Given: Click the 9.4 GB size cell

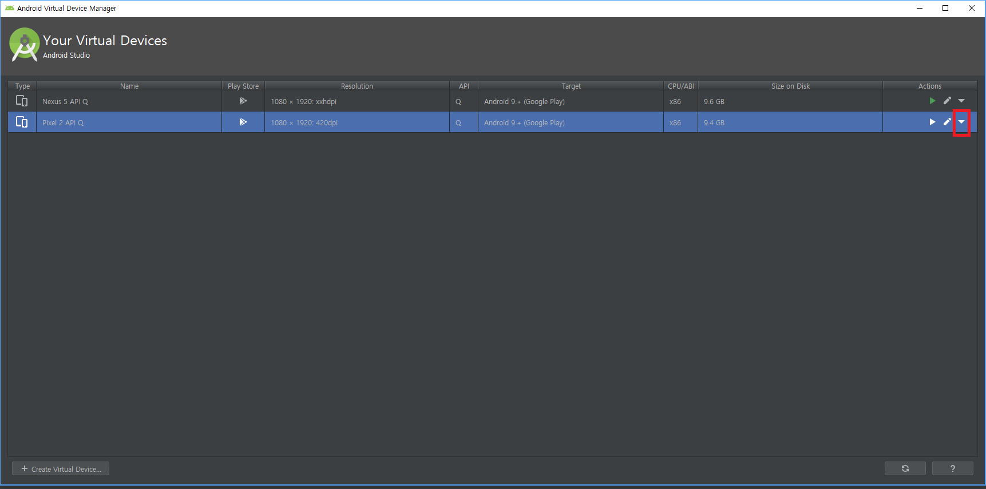Looking at the screenshot, I should tap(790, 122).
